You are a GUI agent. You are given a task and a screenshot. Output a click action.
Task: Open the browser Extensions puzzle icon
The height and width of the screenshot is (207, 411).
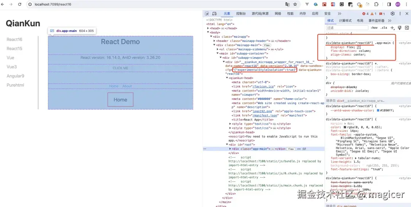tap(376, 4)
